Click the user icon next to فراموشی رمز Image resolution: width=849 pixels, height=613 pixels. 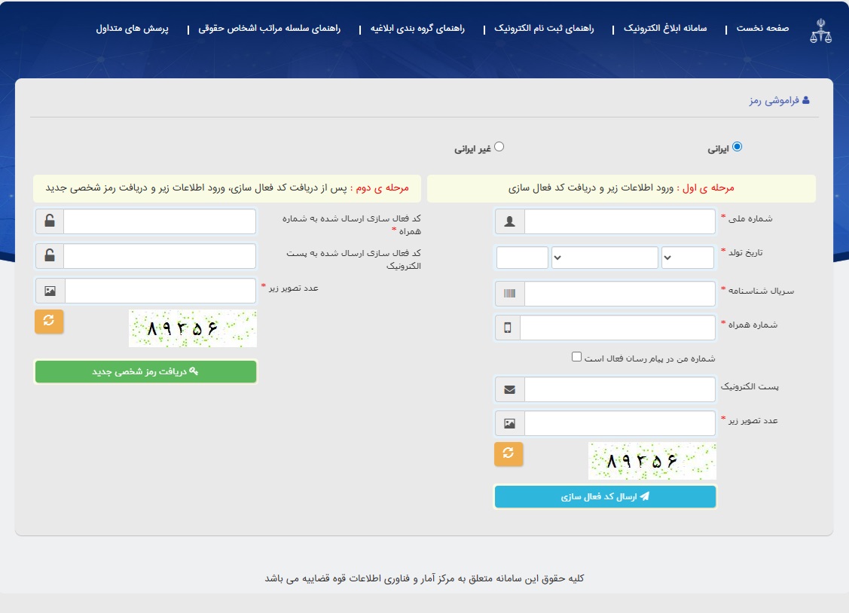[806, 100]
